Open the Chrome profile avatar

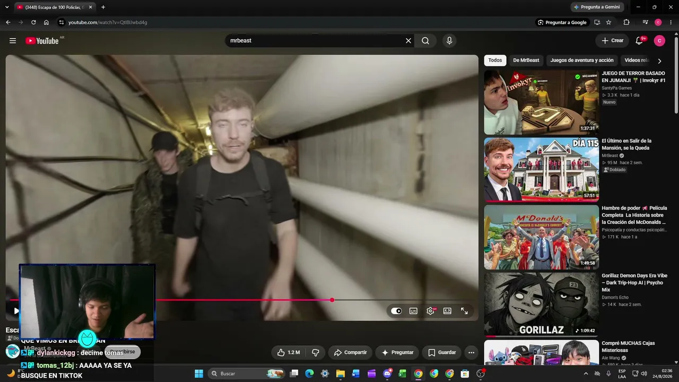[x=658, y=22]
